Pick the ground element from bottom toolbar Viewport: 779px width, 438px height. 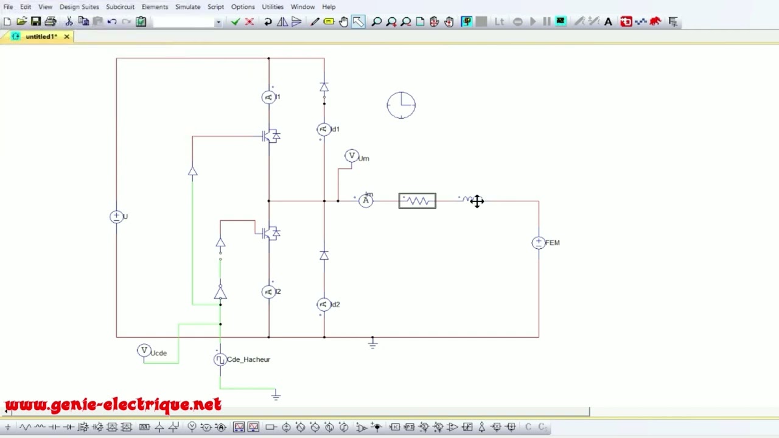pos(8,427)
